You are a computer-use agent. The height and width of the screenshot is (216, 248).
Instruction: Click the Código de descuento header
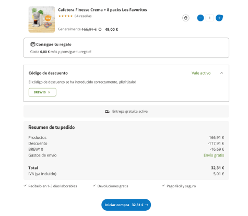(48, 73)
